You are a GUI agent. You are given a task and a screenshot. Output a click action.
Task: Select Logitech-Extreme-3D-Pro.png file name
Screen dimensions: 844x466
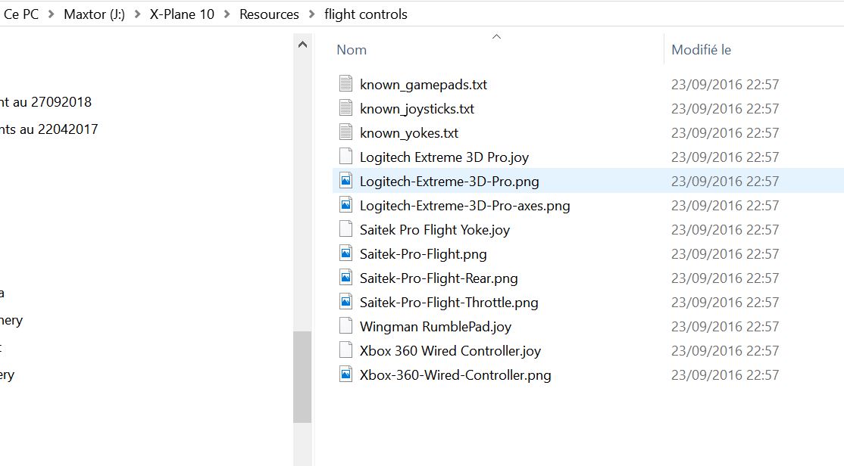(x=449, y=182)
